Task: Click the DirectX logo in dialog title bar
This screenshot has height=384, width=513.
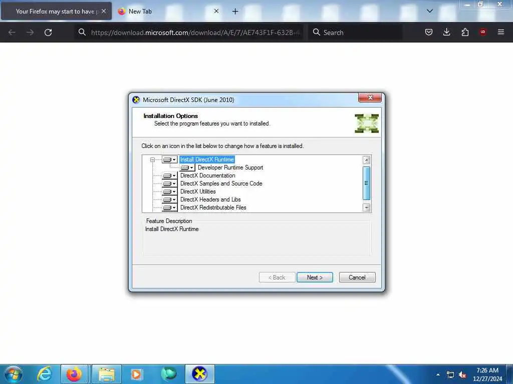Action: 136,100
